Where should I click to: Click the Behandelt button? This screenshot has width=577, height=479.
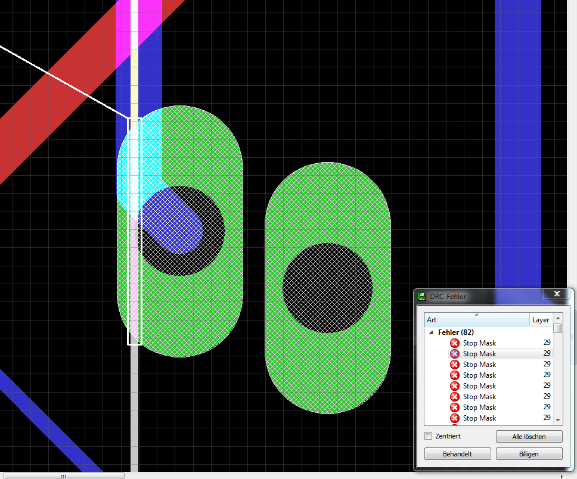457,454
